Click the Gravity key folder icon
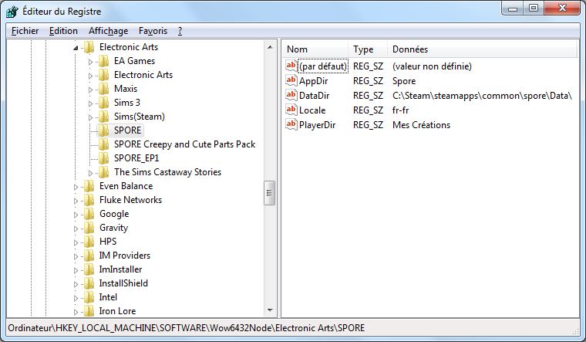The height and width of the screenshot is (342, 586). (x=89, y=228)
